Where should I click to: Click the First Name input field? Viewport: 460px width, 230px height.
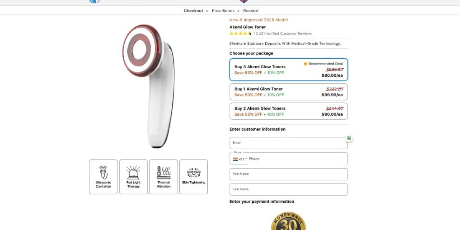click(289, 174)
